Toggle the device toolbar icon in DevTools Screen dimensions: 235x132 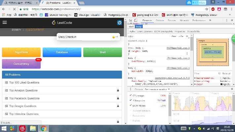[136, 20]
